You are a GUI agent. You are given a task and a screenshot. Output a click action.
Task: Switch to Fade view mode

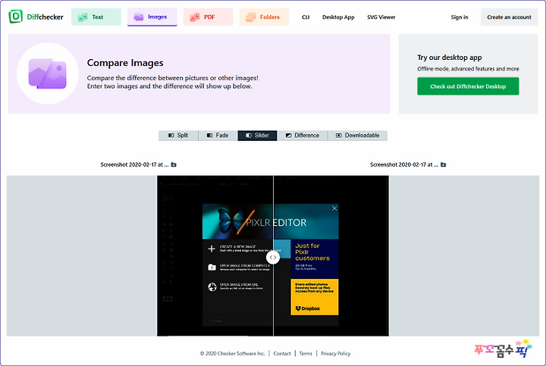(x=218, y=136)
